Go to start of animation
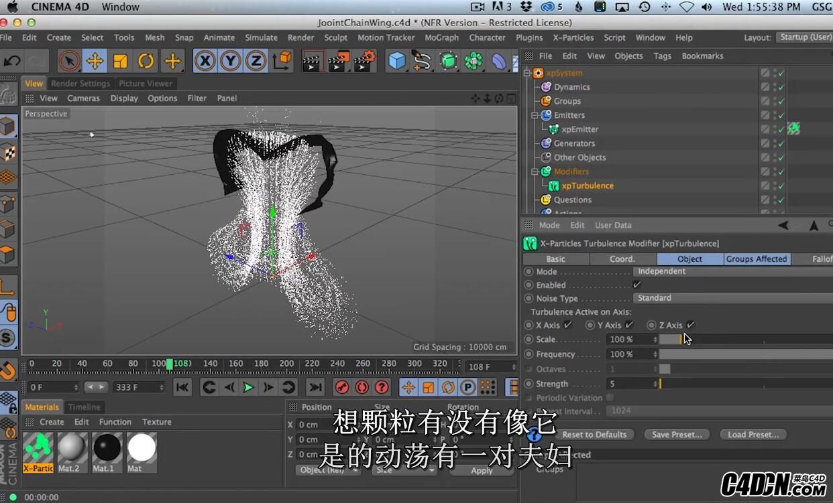 tap(182, 387)
